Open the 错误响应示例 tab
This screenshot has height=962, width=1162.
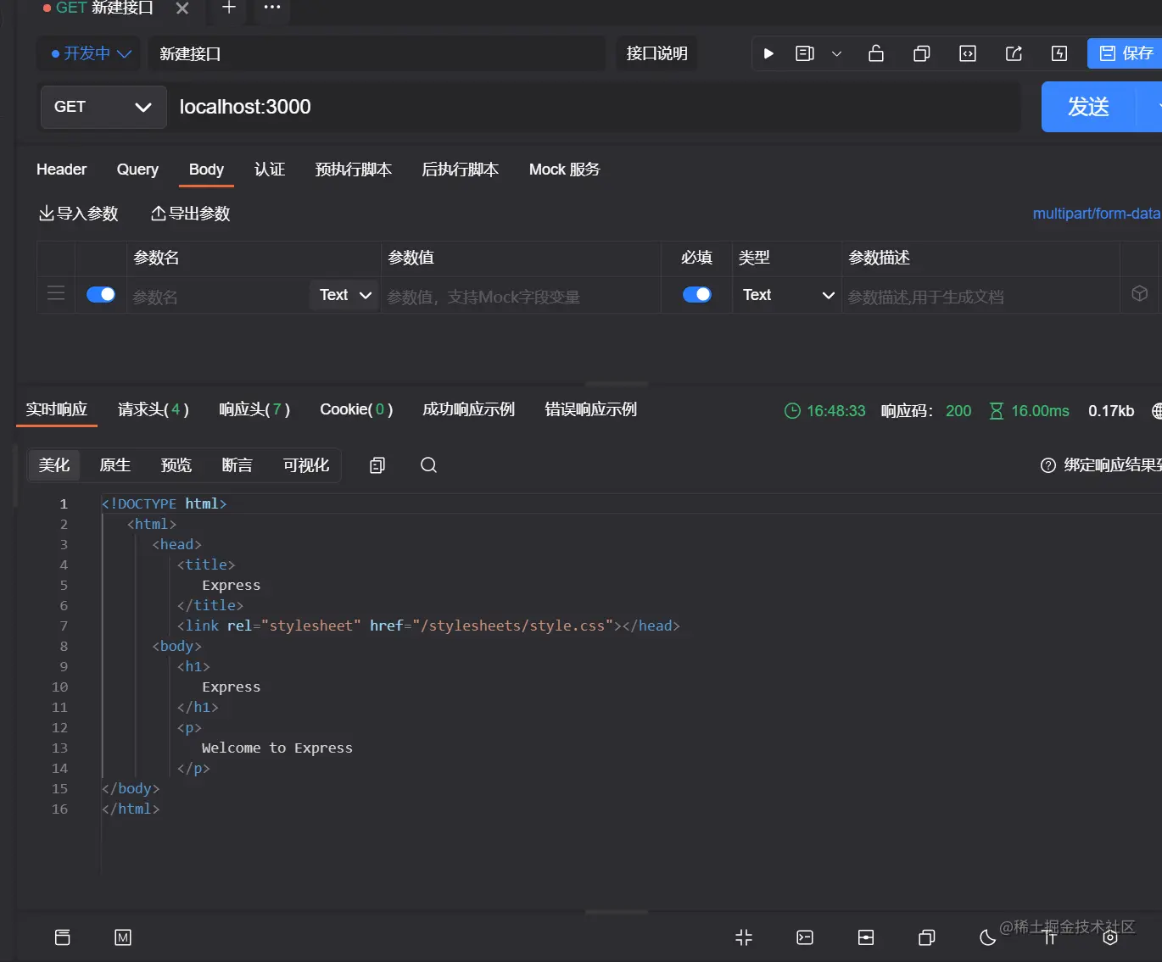(x=590, y=409)
